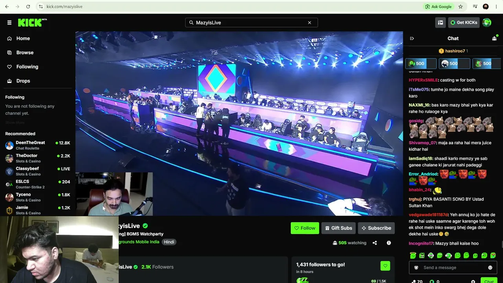Clear the MazyisLive search text

tap(309, 22)
